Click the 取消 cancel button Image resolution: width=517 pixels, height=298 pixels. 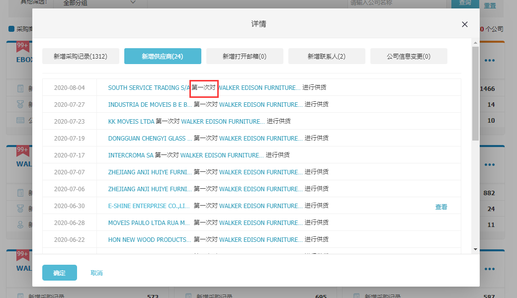click(x=96, y=273)
